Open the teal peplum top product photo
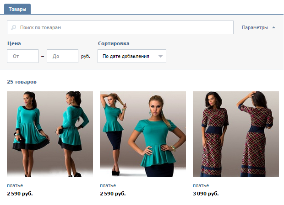The height and width of the screenshot is (205, 284). tap(143, 134)
